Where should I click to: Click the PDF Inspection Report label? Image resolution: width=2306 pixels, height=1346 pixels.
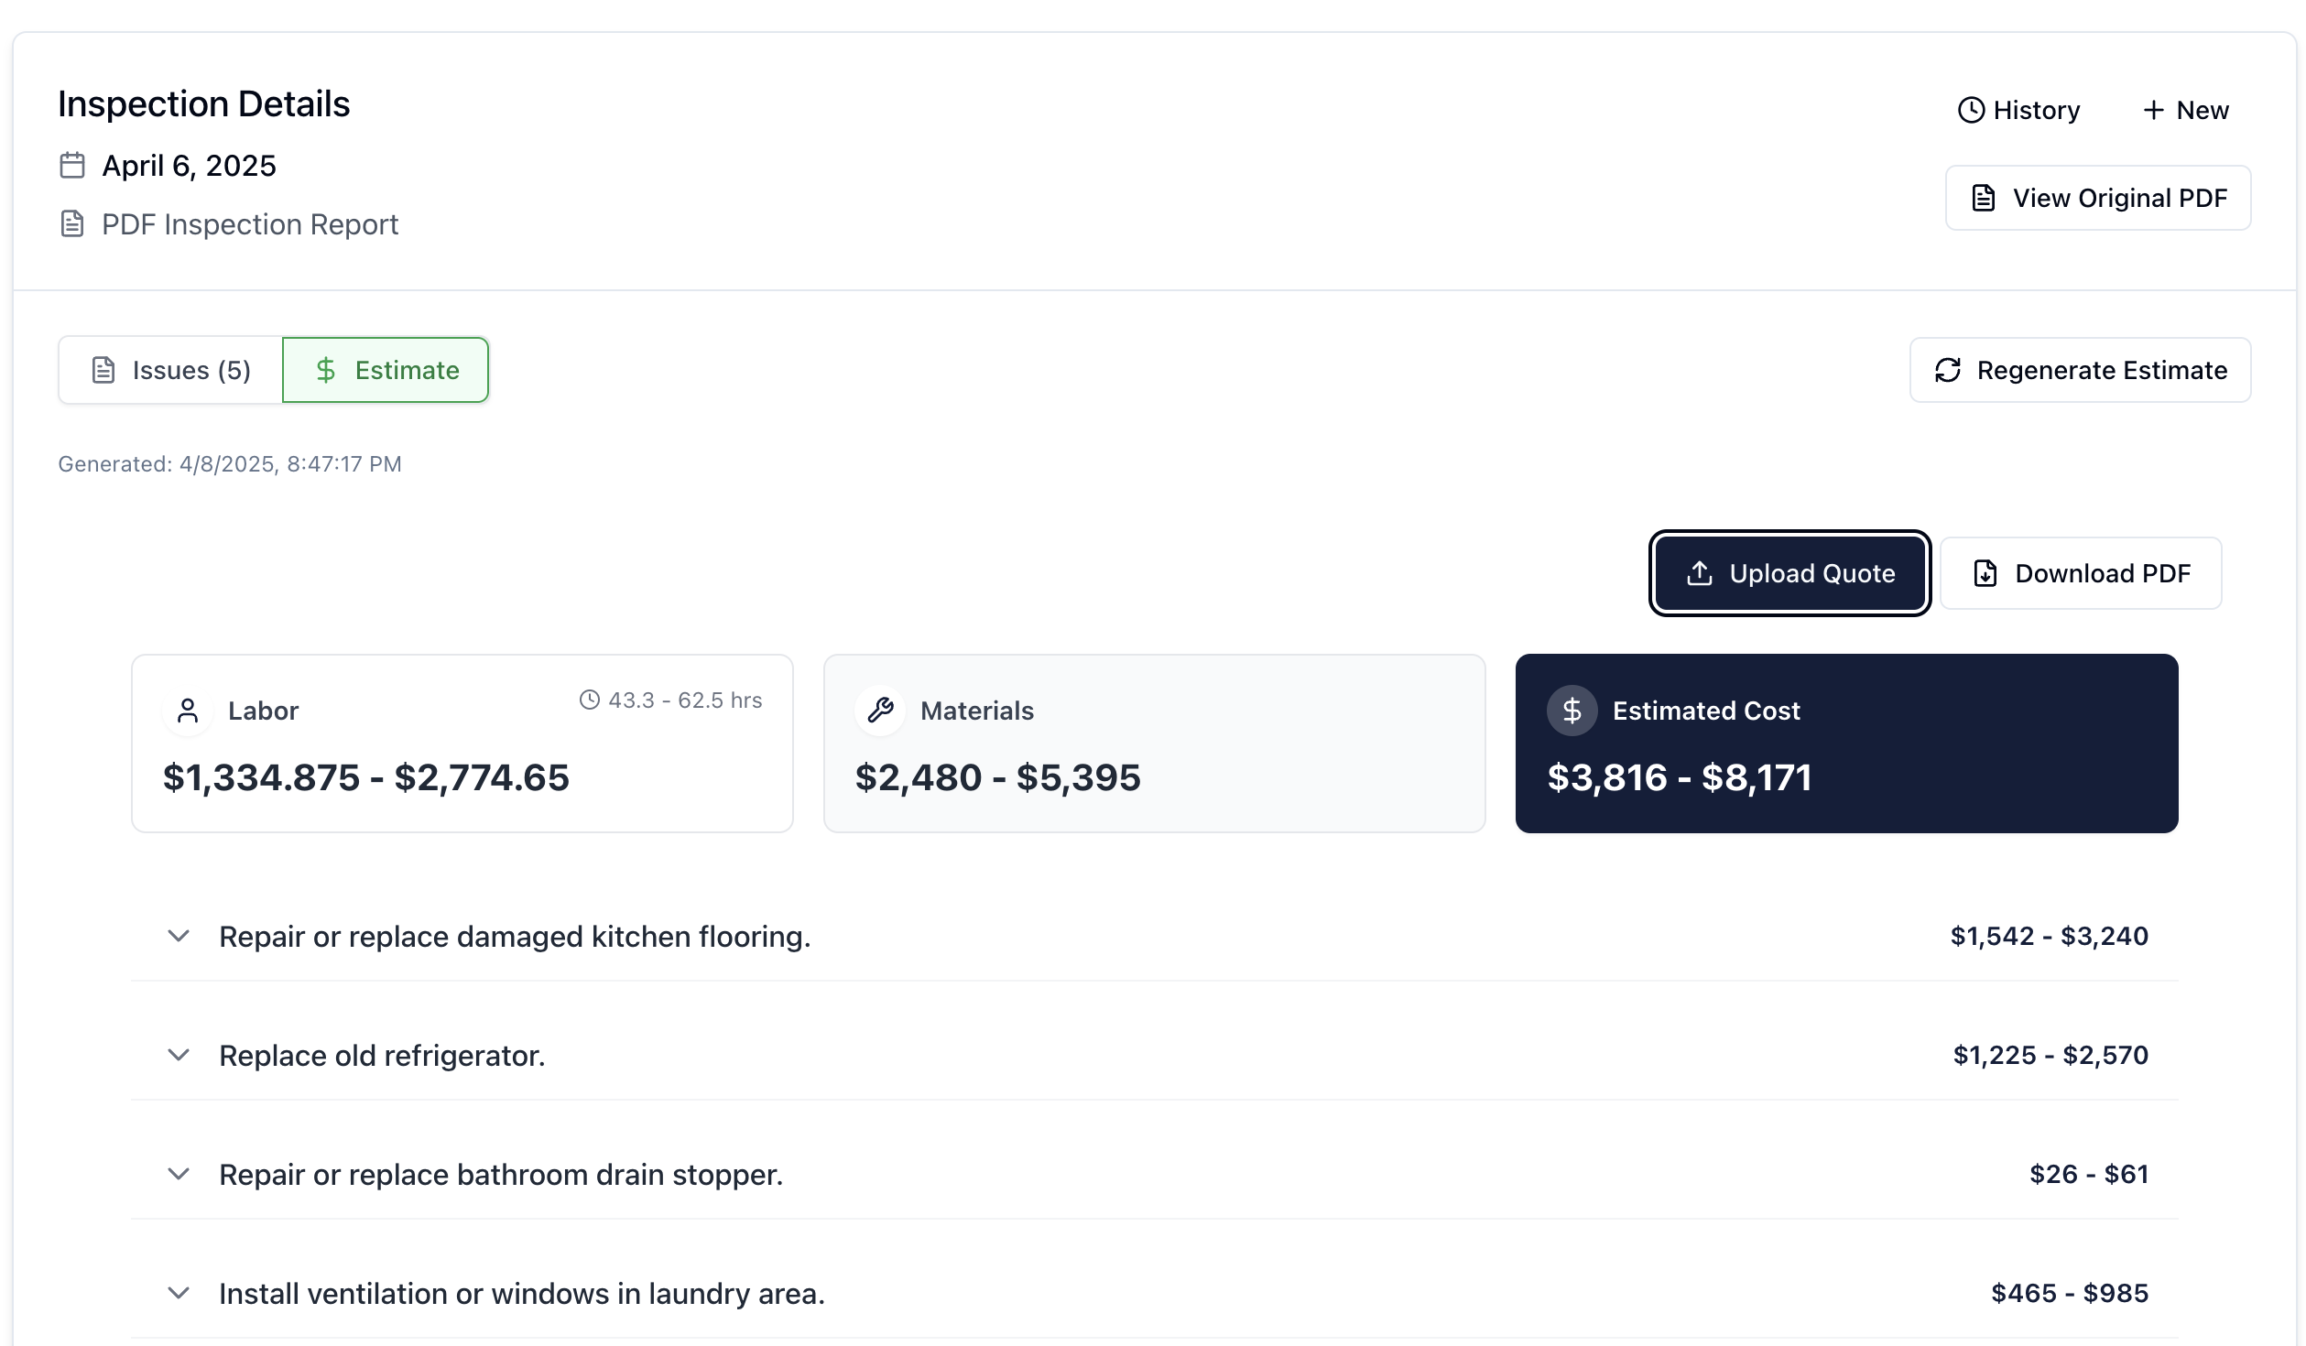(249, 224)
